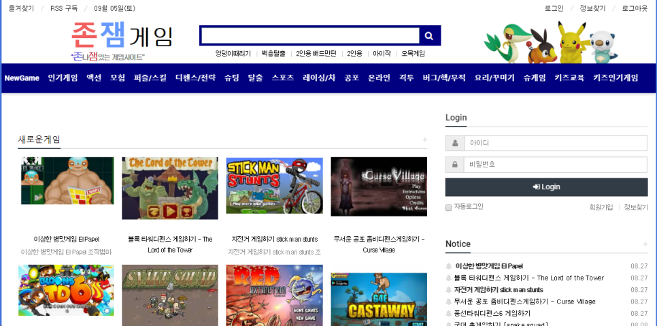Open the Curse Village thumbnail
657x326 pixels.
pos(379,186)
